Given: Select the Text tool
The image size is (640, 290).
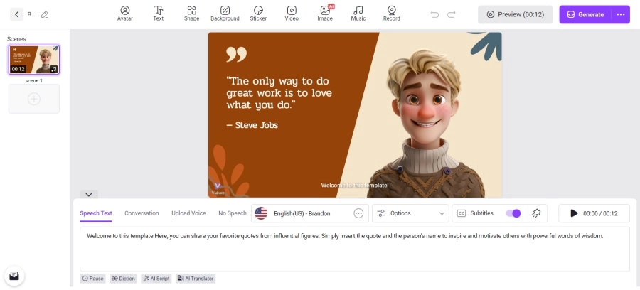Looking at the screenshot, I should point(159,14).
